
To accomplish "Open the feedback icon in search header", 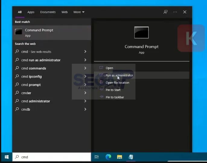I will 165,12.
